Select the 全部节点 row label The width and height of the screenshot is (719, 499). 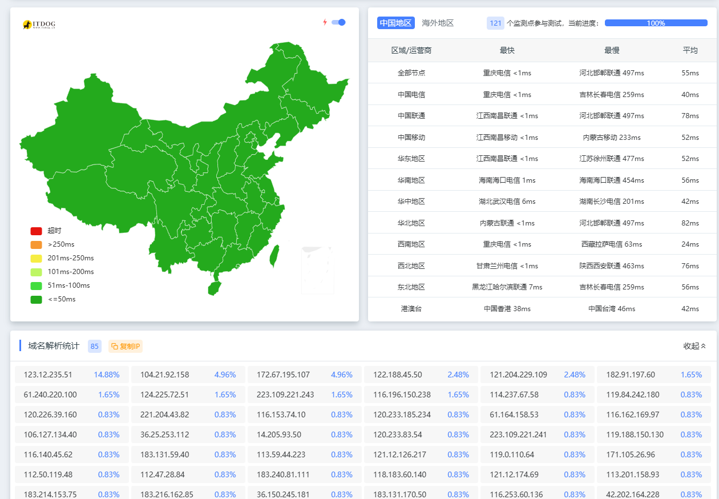coord(411,73)
